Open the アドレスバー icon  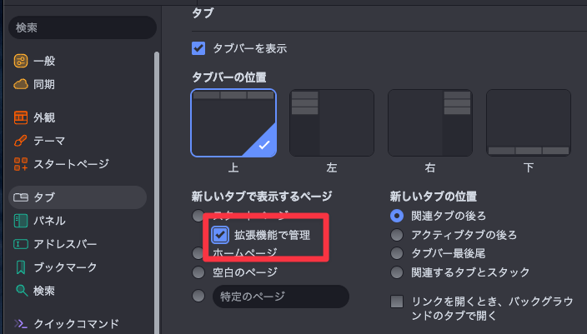[21, 244]
